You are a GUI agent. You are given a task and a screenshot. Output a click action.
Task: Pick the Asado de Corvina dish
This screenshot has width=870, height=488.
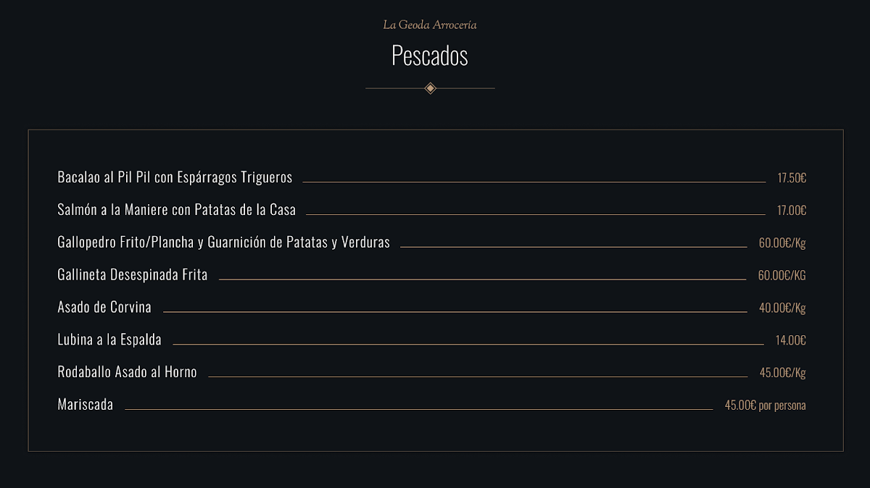point(104,307)
